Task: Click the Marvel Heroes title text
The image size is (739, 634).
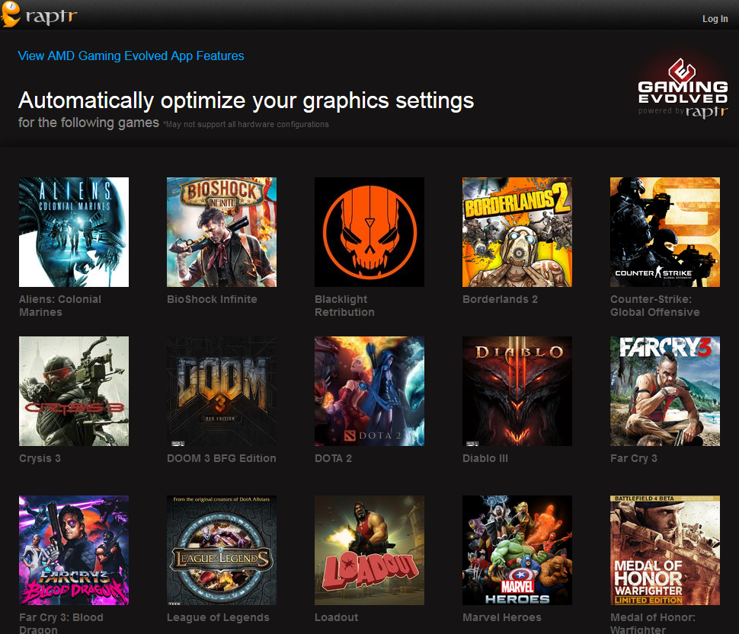Action: 502,617
